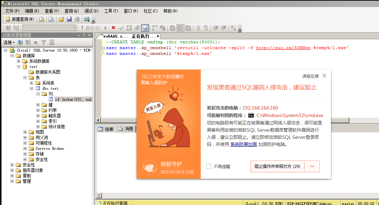379x205 pixels.
Task: Select Results to Text icon
Action: pos(172,28)
